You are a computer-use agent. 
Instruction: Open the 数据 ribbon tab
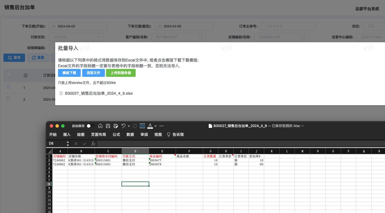coord(130,134)
